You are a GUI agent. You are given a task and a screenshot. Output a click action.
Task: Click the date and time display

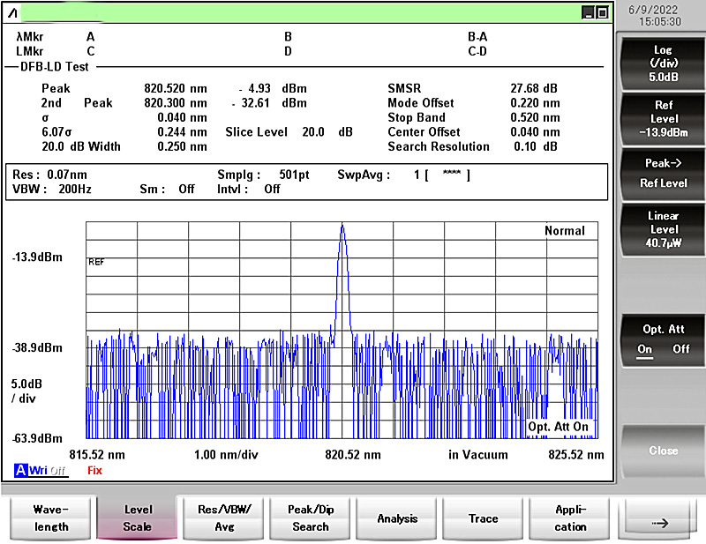coord(654,16)
